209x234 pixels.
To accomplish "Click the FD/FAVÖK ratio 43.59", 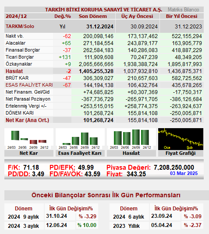I will tap(92, 174).
